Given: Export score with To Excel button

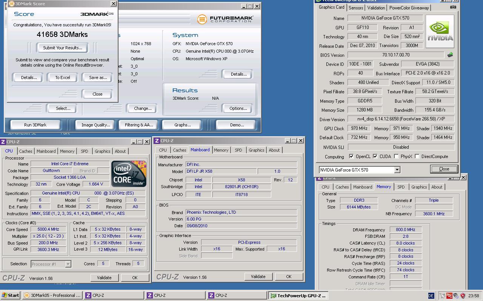Looking at the screenshot, I should (x=63, y=78).
